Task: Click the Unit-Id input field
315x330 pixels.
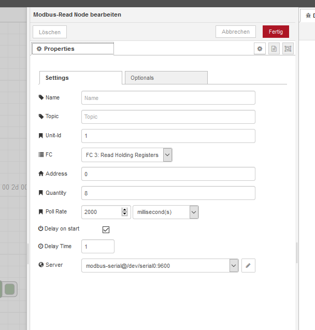Action: click(168, 136)
